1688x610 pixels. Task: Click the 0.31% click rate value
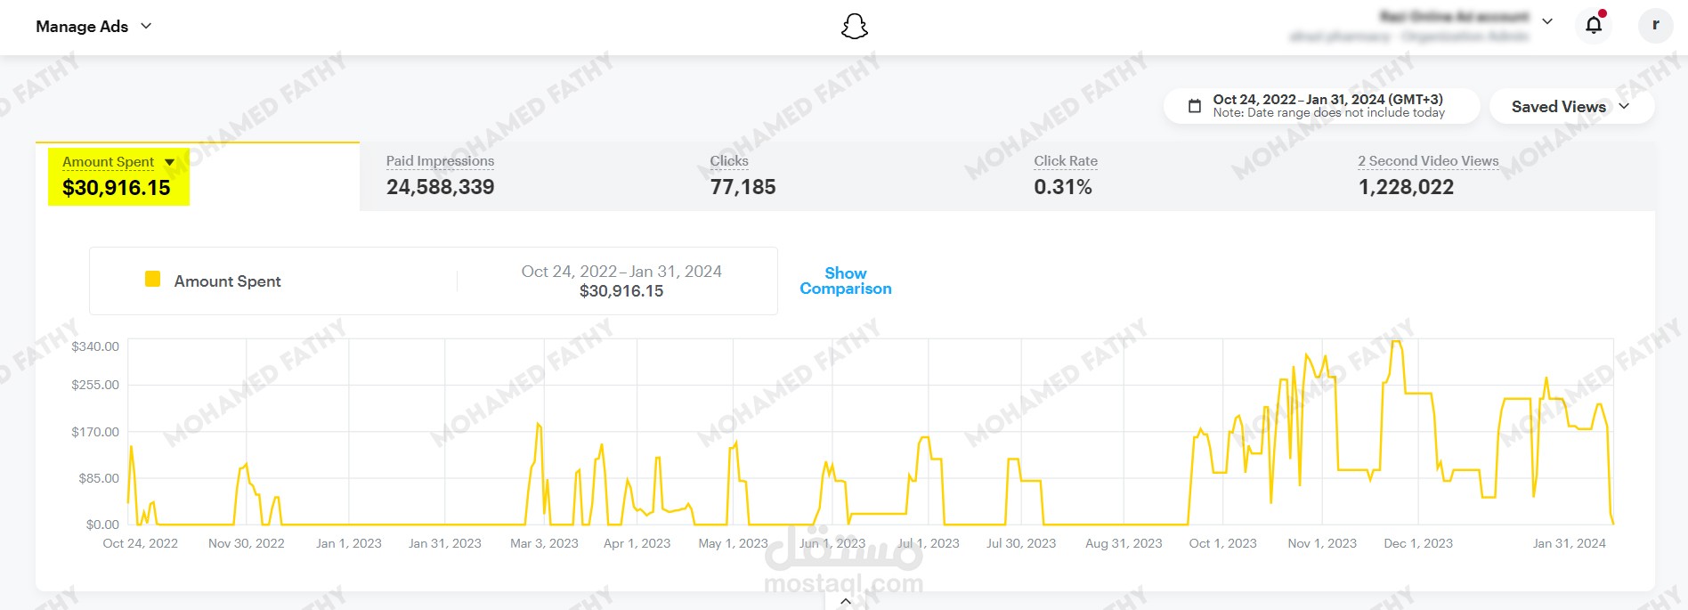point(1063,187)
